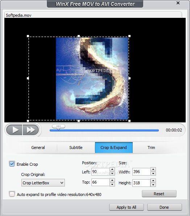Go to the Trim tab
This screenshot has height=216, width=190.
point(151,148)
